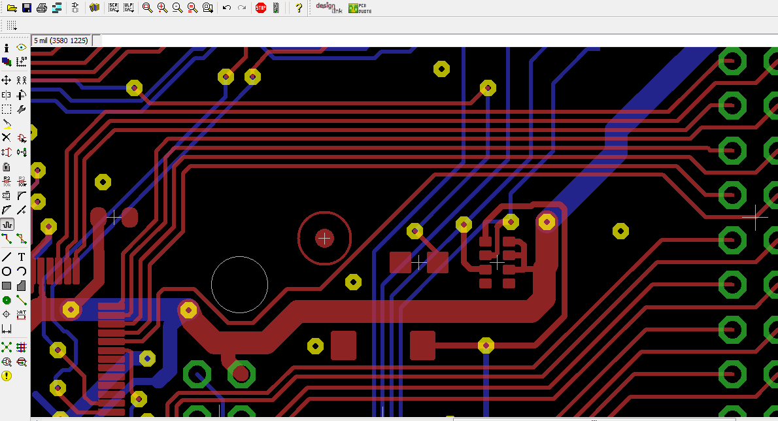The height and width of the screenshot is (421, 778).
Task: Click the command line input field
Action: click(x=439, y=41)
